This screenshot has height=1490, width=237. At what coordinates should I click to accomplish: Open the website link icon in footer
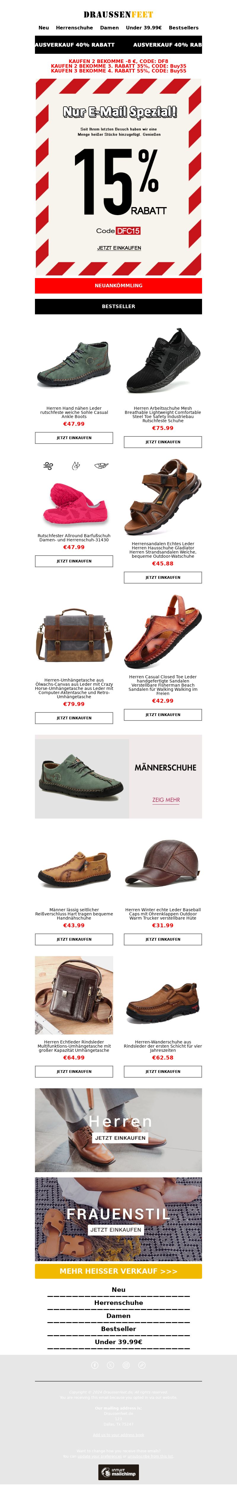point(142,1365)
